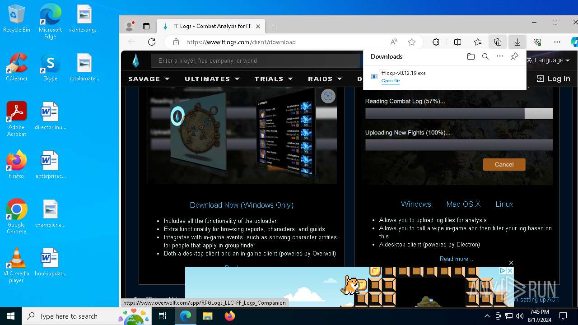Open Windows Task View button
This screenshot has width=578, height=325.
pos(163,316)
